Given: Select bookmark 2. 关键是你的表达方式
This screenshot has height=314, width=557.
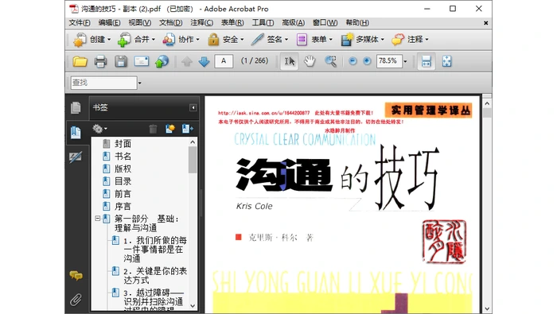Looking at the screenshot, I should pyautogui.click(x=155, y=276).
